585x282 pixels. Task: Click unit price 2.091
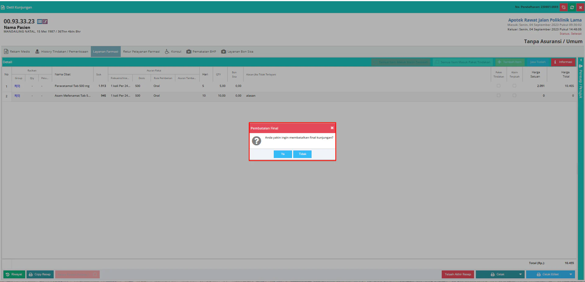[x=541, y=86]
